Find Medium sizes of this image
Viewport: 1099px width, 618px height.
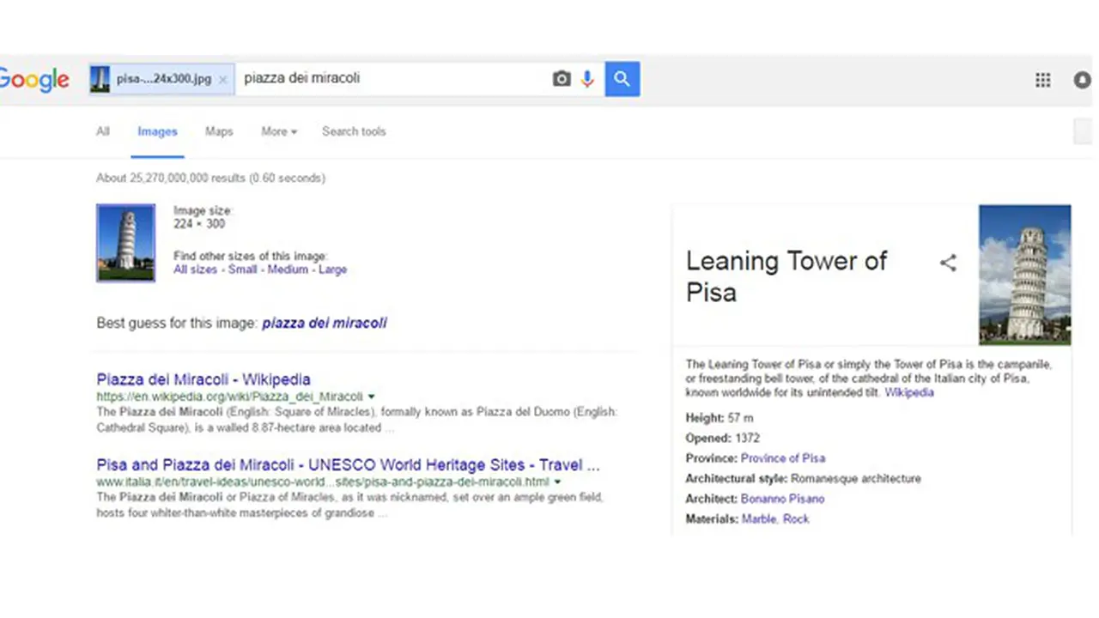[x=288, y=270]
